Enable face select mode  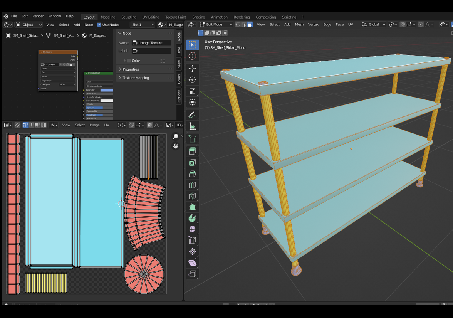pos(250,25)
